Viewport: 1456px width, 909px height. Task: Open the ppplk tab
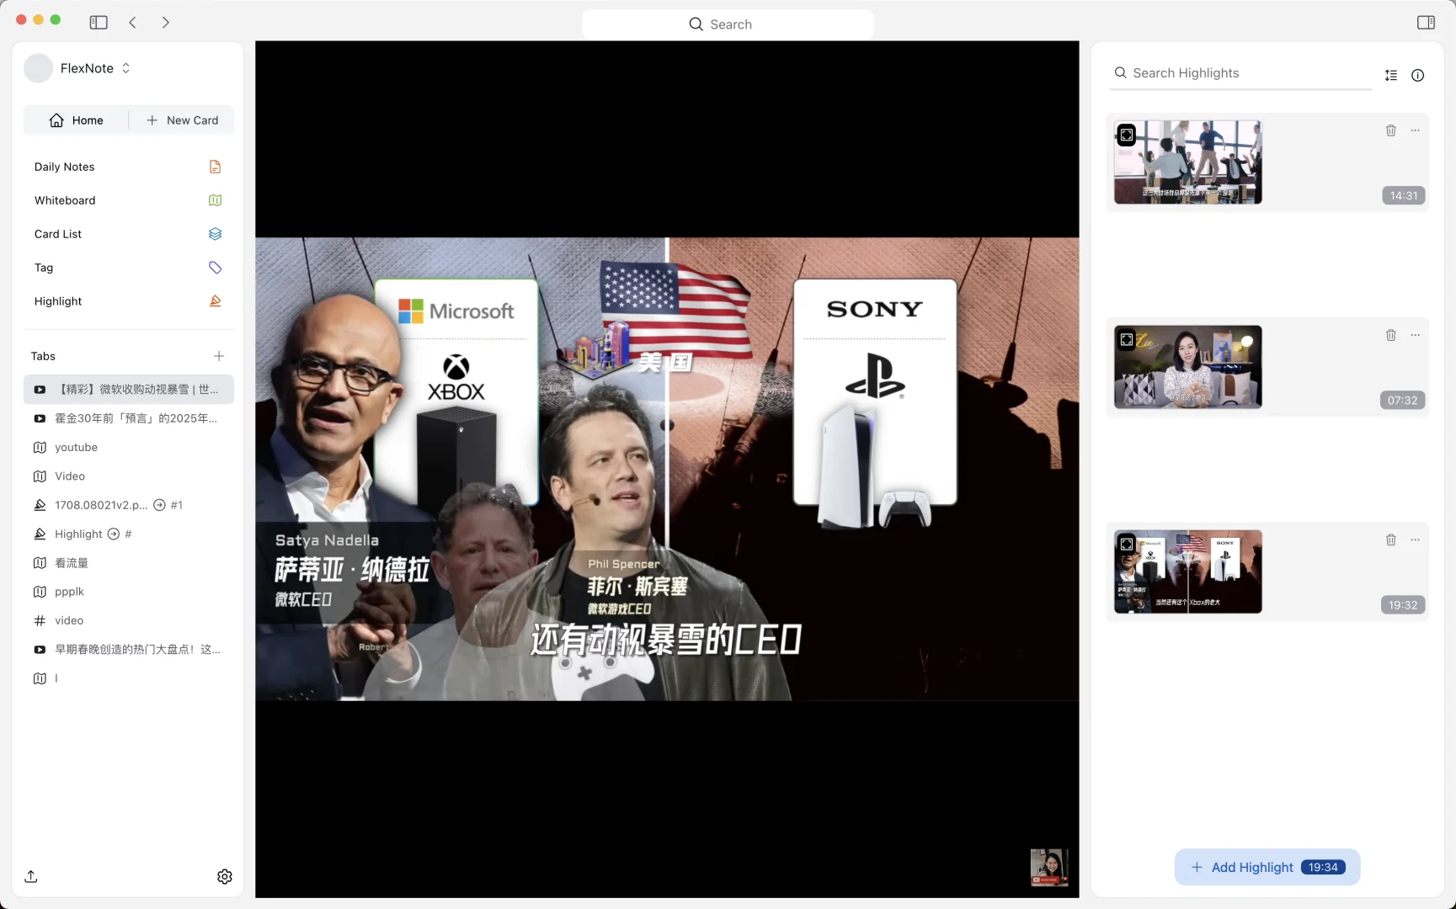[x=128, y=592]
